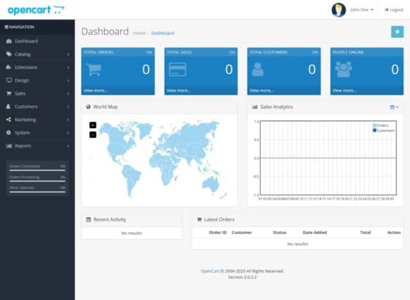The height and width of the screenshot is (300, 410).
Task: Click the credit card icon in Total Sales
Action: (177, 69)
